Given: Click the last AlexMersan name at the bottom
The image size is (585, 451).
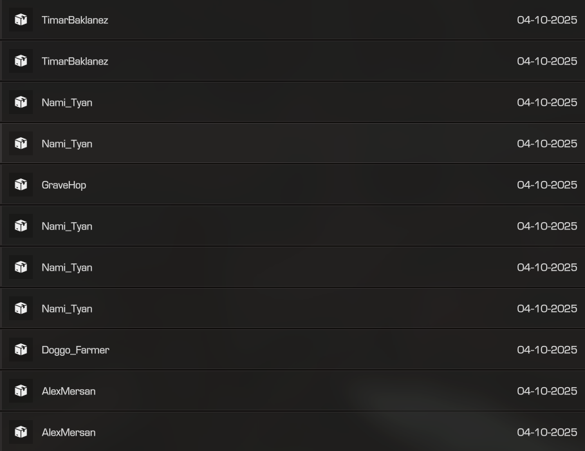Looking at the screenshot, I should click(68, 432).
